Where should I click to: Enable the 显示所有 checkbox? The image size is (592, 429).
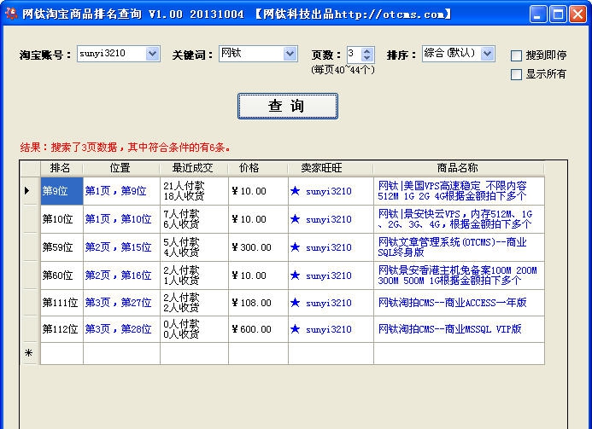pyautogui.click(x=516, y=74)
